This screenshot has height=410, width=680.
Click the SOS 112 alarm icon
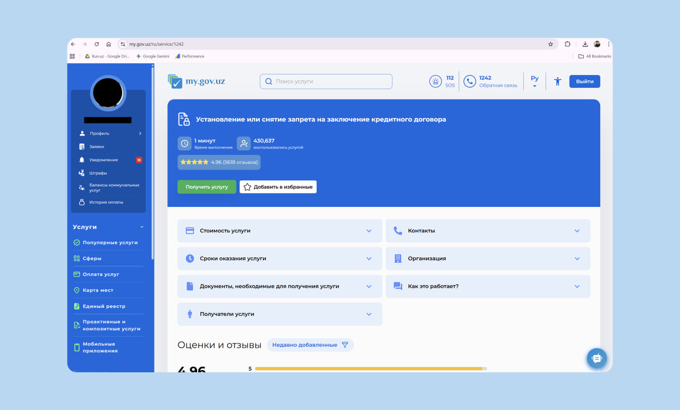(x=435, y=81)
